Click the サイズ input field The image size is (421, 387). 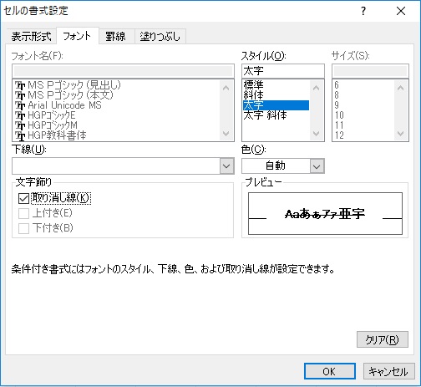coord(370,71)
